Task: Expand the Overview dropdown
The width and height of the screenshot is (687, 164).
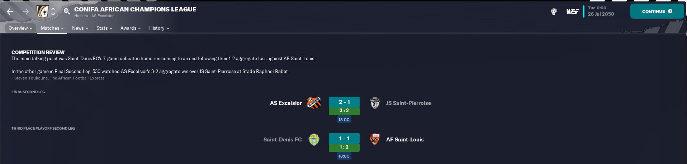Action: click(20, 28)
